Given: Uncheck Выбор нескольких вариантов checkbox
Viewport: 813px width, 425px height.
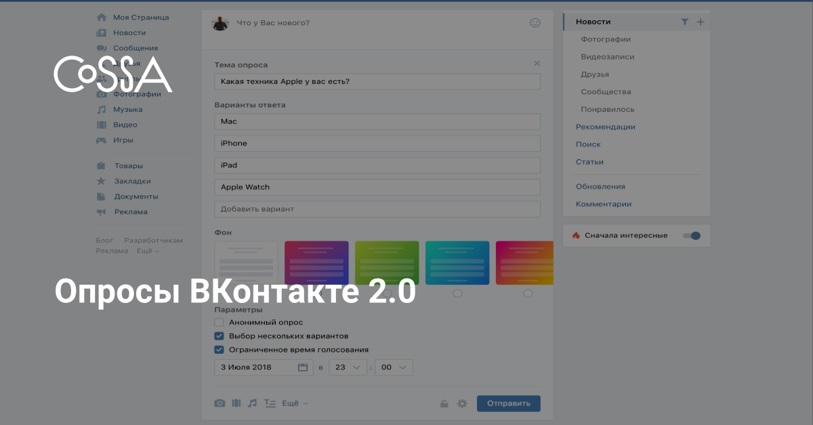Looking at the screenshot, I should tap(219, 336).
